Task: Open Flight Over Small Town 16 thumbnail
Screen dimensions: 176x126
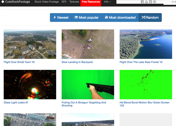Action: 30,44
